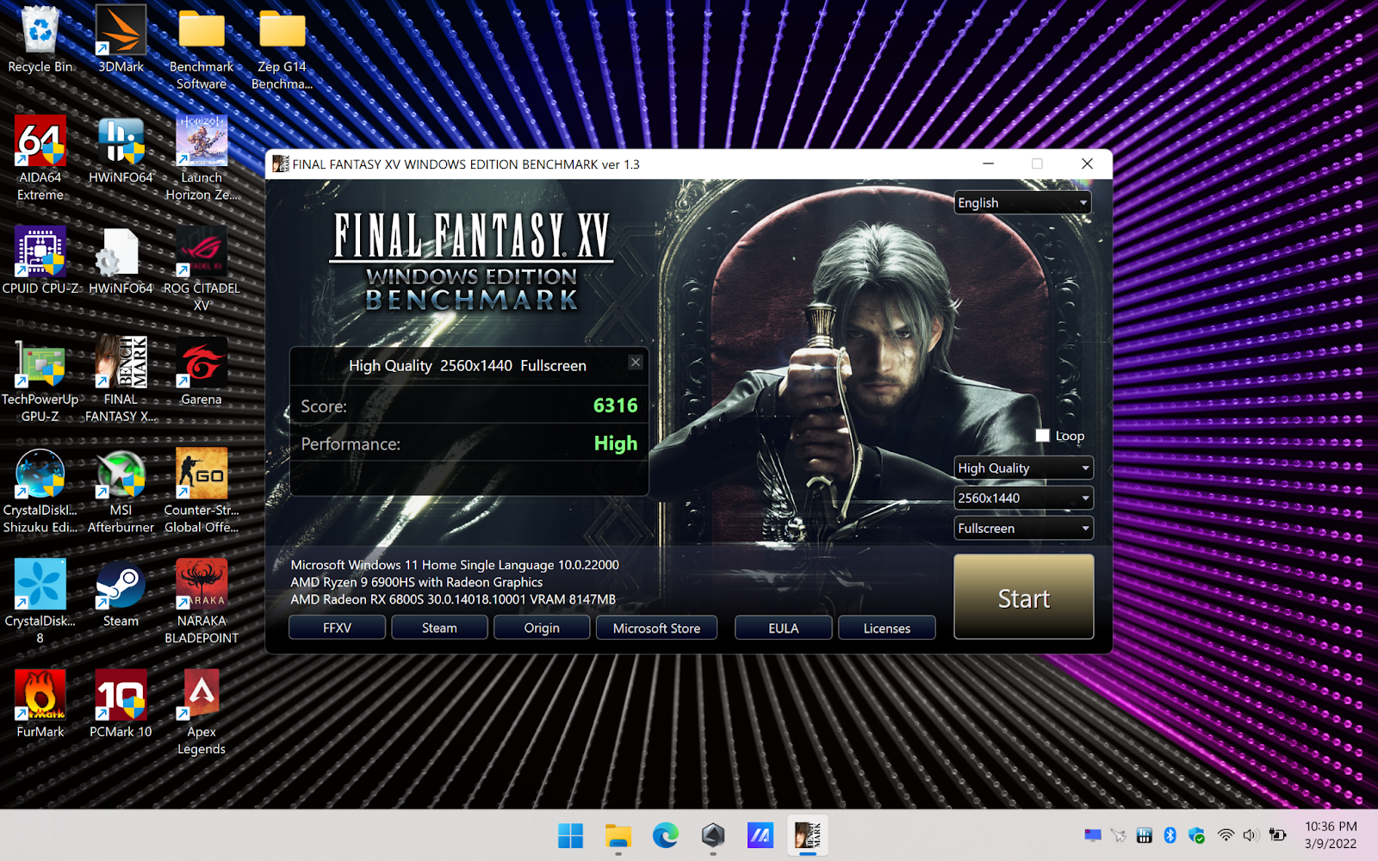The height and width of the screenshot is (861, 1378).
Task: Launch ROG CITADEL XV shortcut
Action: click(x=202, y=269)
